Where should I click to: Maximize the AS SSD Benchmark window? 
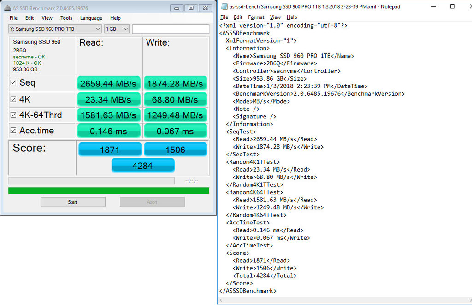(x=191, y=8)
